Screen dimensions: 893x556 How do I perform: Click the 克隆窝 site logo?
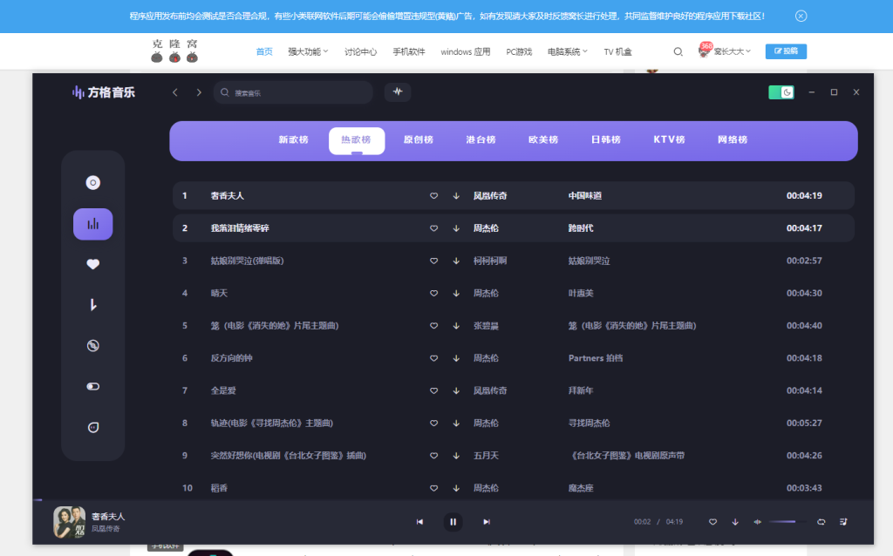coord(174,51)
